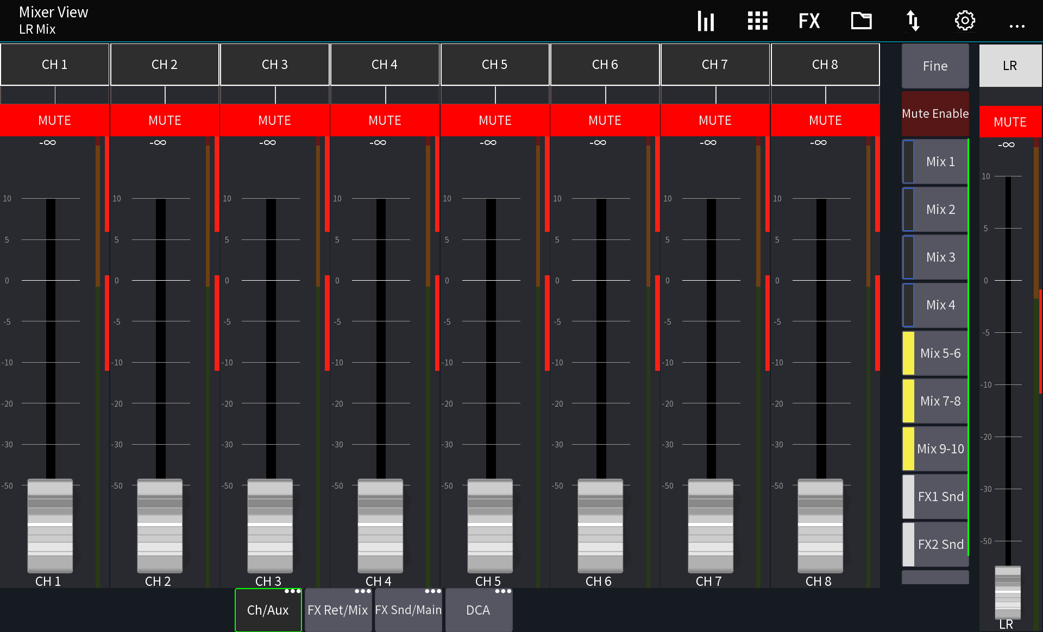
Task: Select the CH 5 channel name strip
Action: pos(494,64)
